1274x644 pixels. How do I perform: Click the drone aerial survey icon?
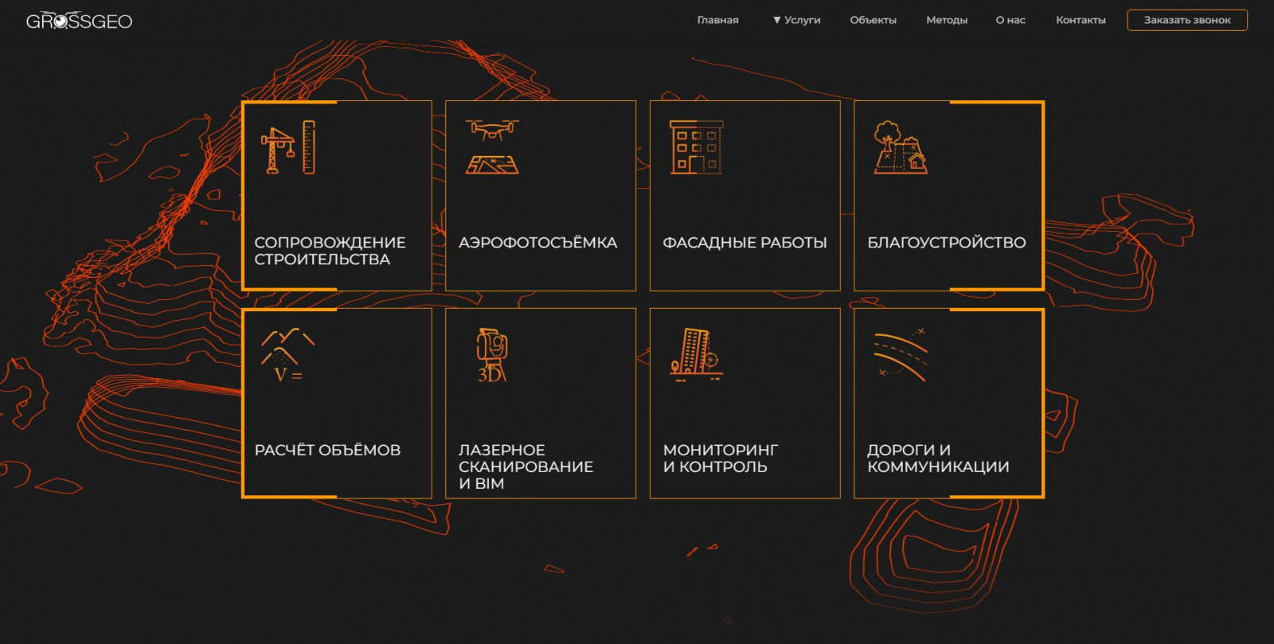pos(492,147)
